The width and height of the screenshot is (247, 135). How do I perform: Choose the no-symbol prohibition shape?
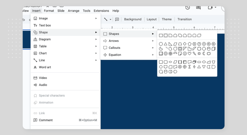(170, 54)
